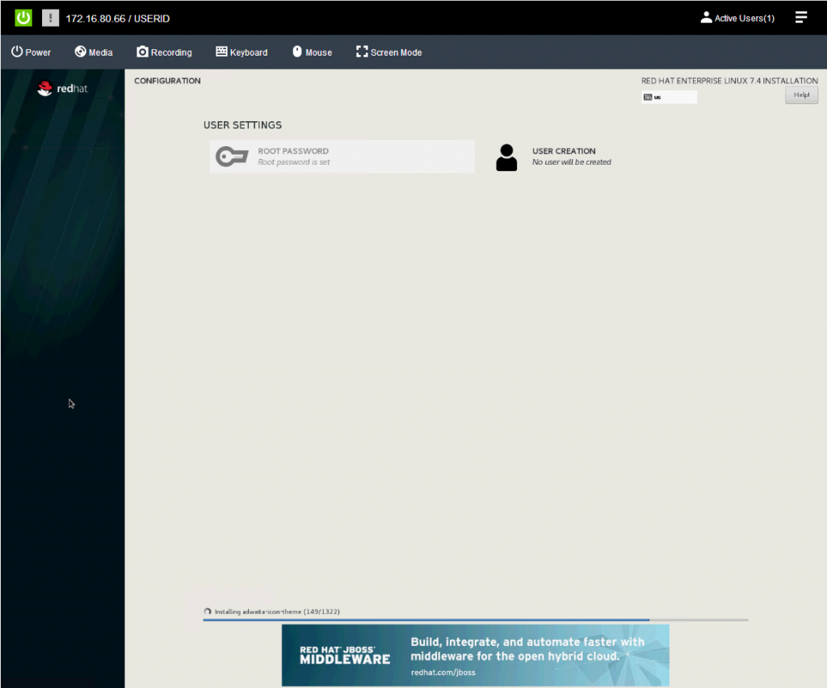Click 'RED HAT ENTERPRISE LINUX 7.4 INSTALLATION' title
Screen dimensions: 827x688
tap(729, 81)
